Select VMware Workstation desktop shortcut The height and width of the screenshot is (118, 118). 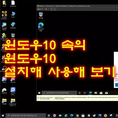(x=4, y=15)
